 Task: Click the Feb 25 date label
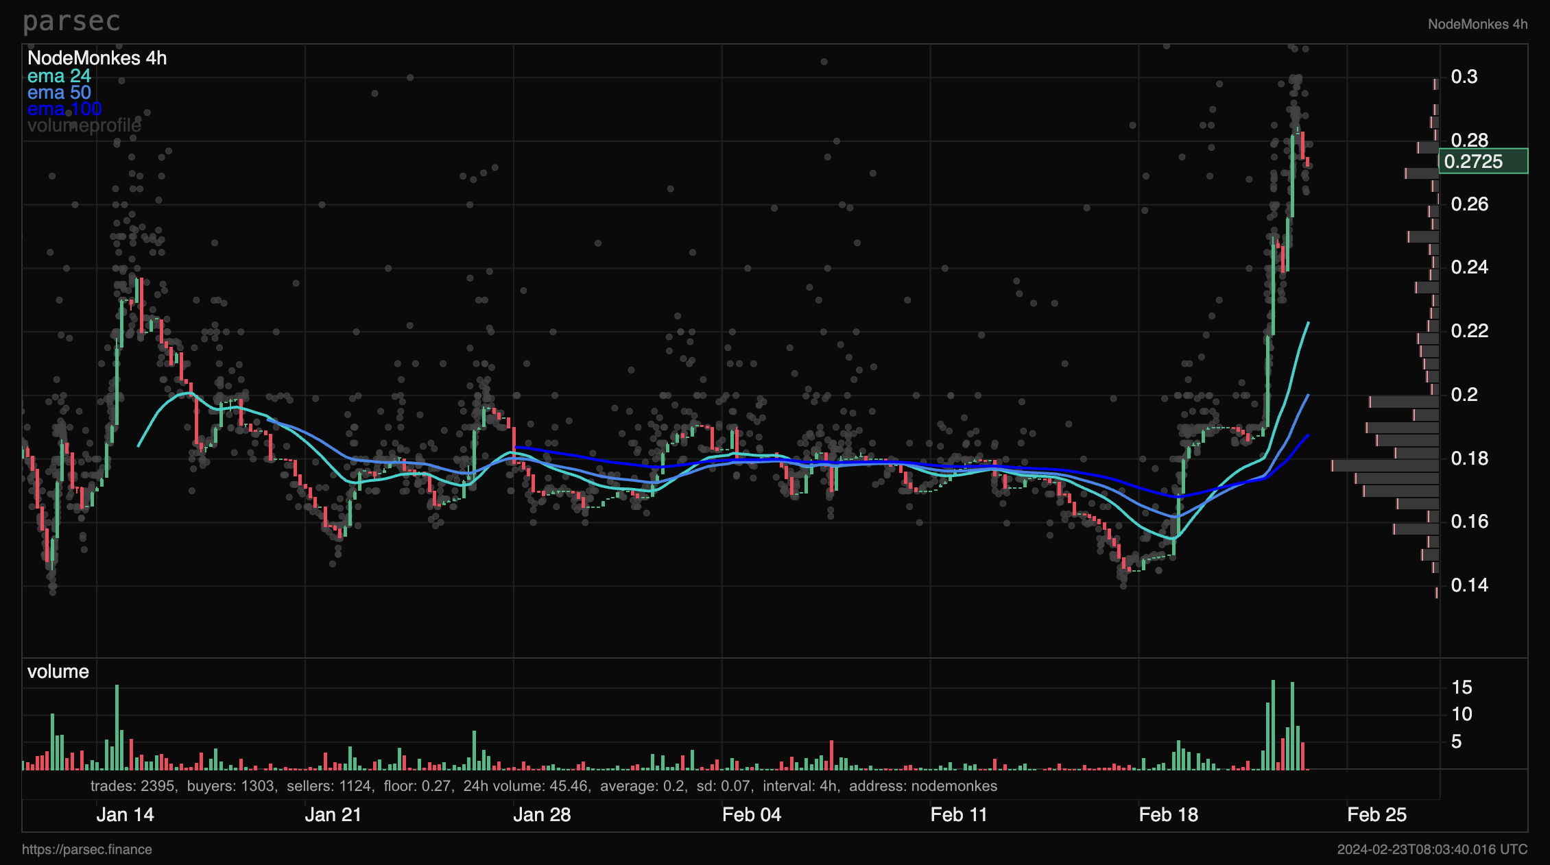[x=1376, y=815]
